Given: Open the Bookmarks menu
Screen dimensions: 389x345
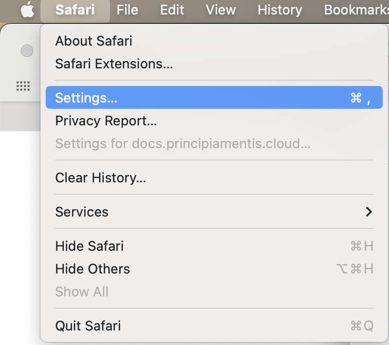Looking at the screenshot, I should coord(356,10).
